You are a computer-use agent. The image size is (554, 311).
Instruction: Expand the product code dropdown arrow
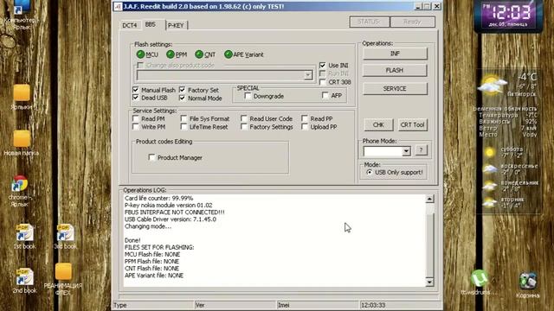click(308, 75)
